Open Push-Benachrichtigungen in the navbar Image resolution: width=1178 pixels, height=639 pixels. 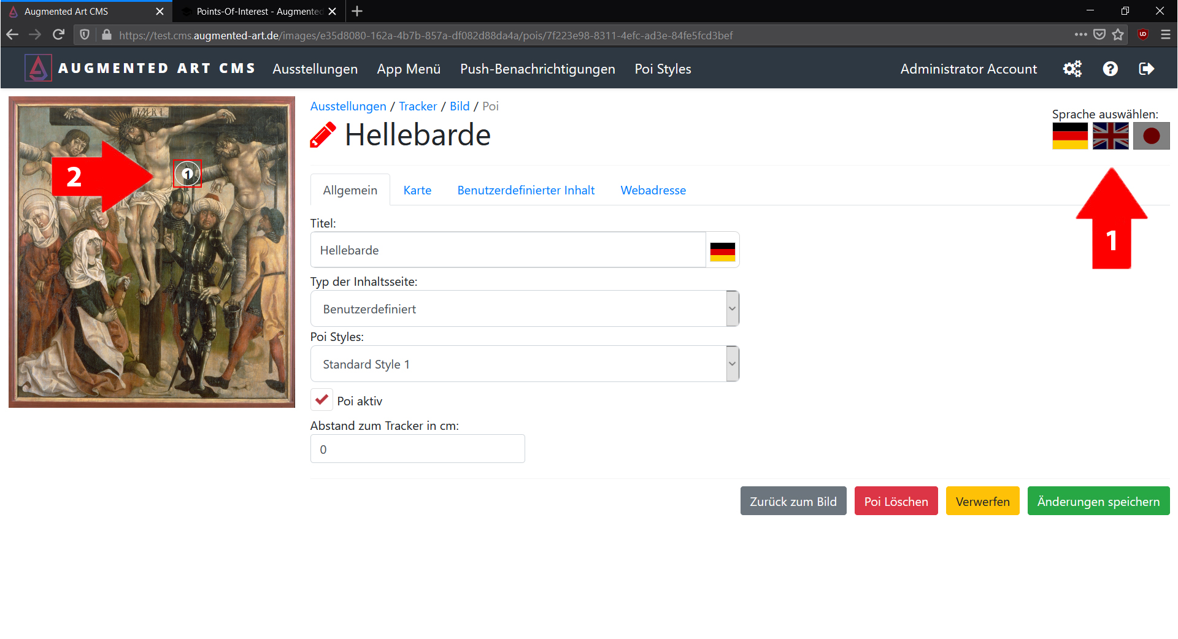tap(537, 69)
